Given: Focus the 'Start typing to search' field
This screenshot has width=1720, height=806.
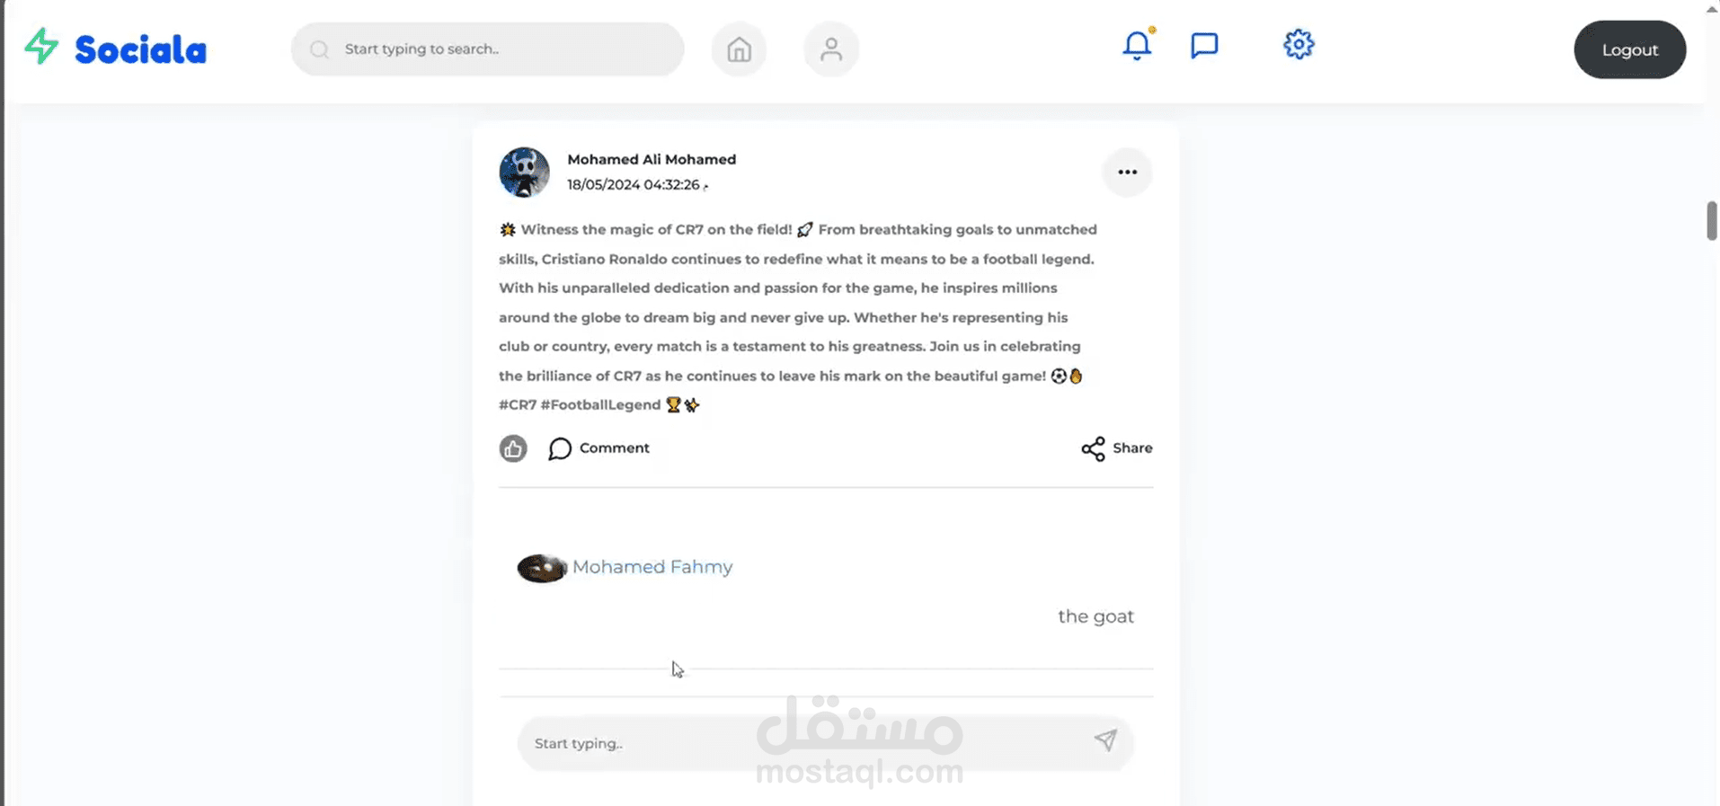Looking at the screenshot, I should [487, 49].
